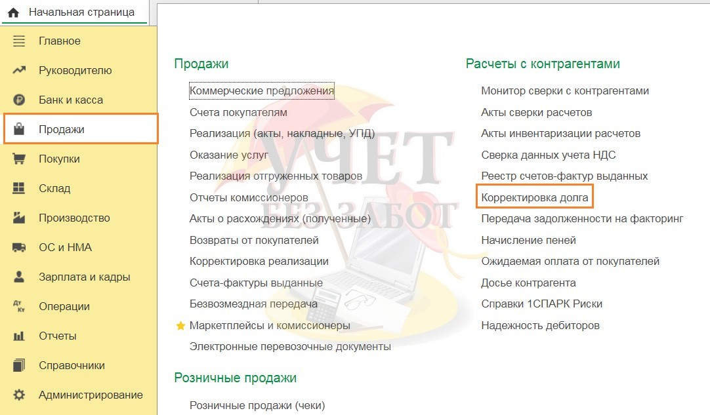
Task: Select the Справочники sidebar item
Action: 72,366
